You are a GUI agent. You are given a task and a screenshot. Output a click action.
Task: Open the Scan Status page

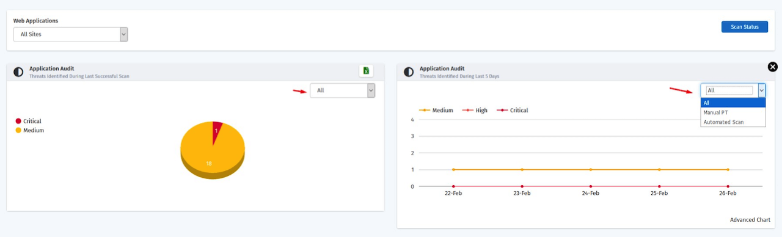pyautogui.click(x=745, y=27)
